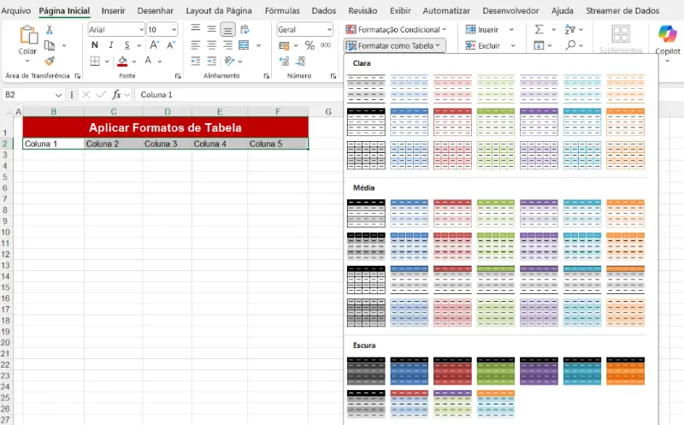Click the insert function fx icon
This screenshot has width=684, height=425.
[x=116, y=95]
